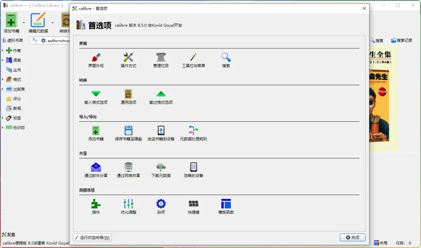Open 下载元数据 settings

tap(161, 170)
